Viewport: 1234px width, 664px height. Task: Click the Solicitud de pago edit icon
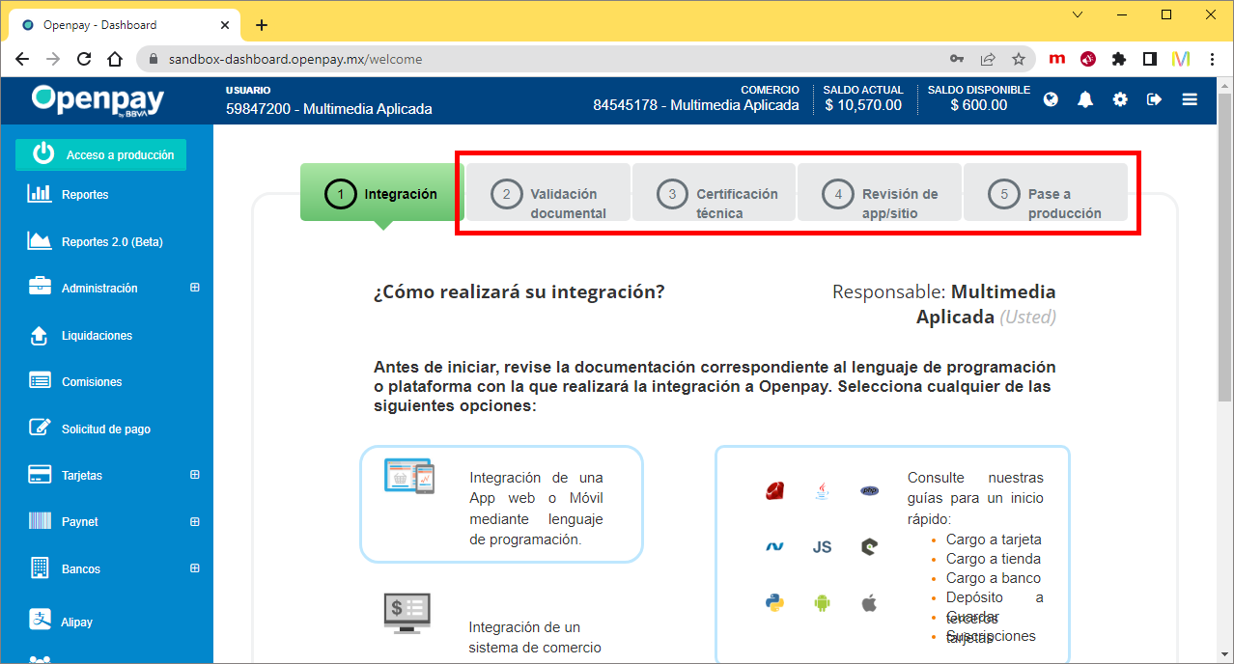click(x=40, y=428)
